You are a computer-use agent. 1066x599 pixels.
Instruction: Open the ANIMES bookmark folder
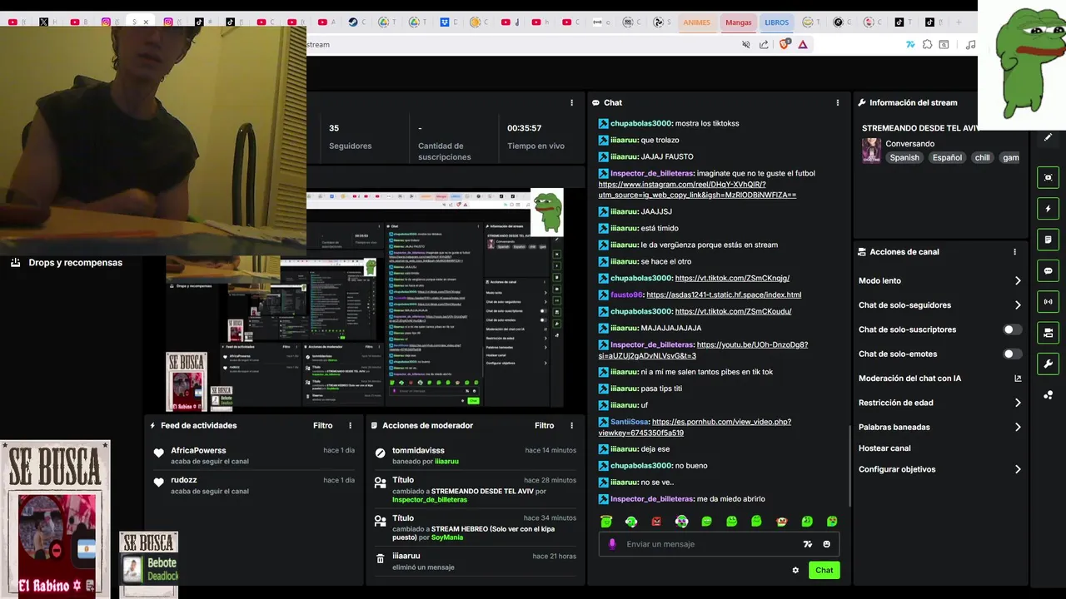pyautogui.click(x=697, y=22)
